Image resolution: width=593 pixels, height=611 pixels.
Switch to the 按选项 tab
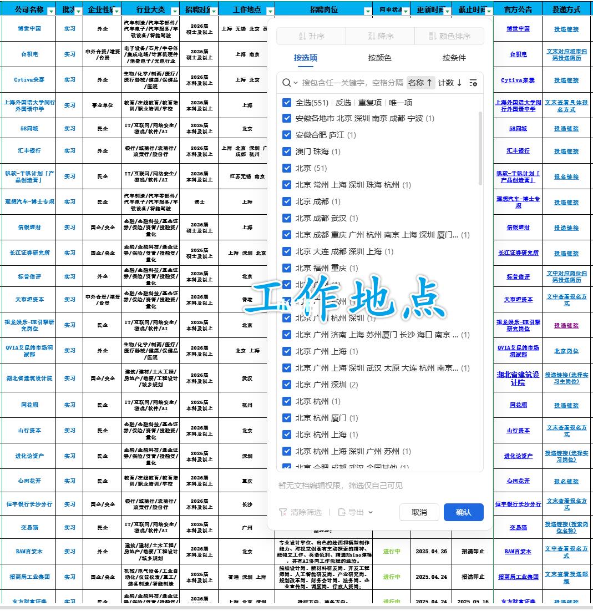(x=306, y=58)
